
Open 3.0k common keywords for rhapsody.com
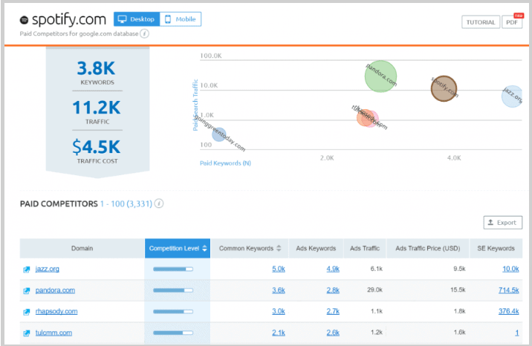(x=279, y=311)
